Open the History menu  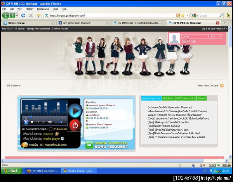click(30, 9)
